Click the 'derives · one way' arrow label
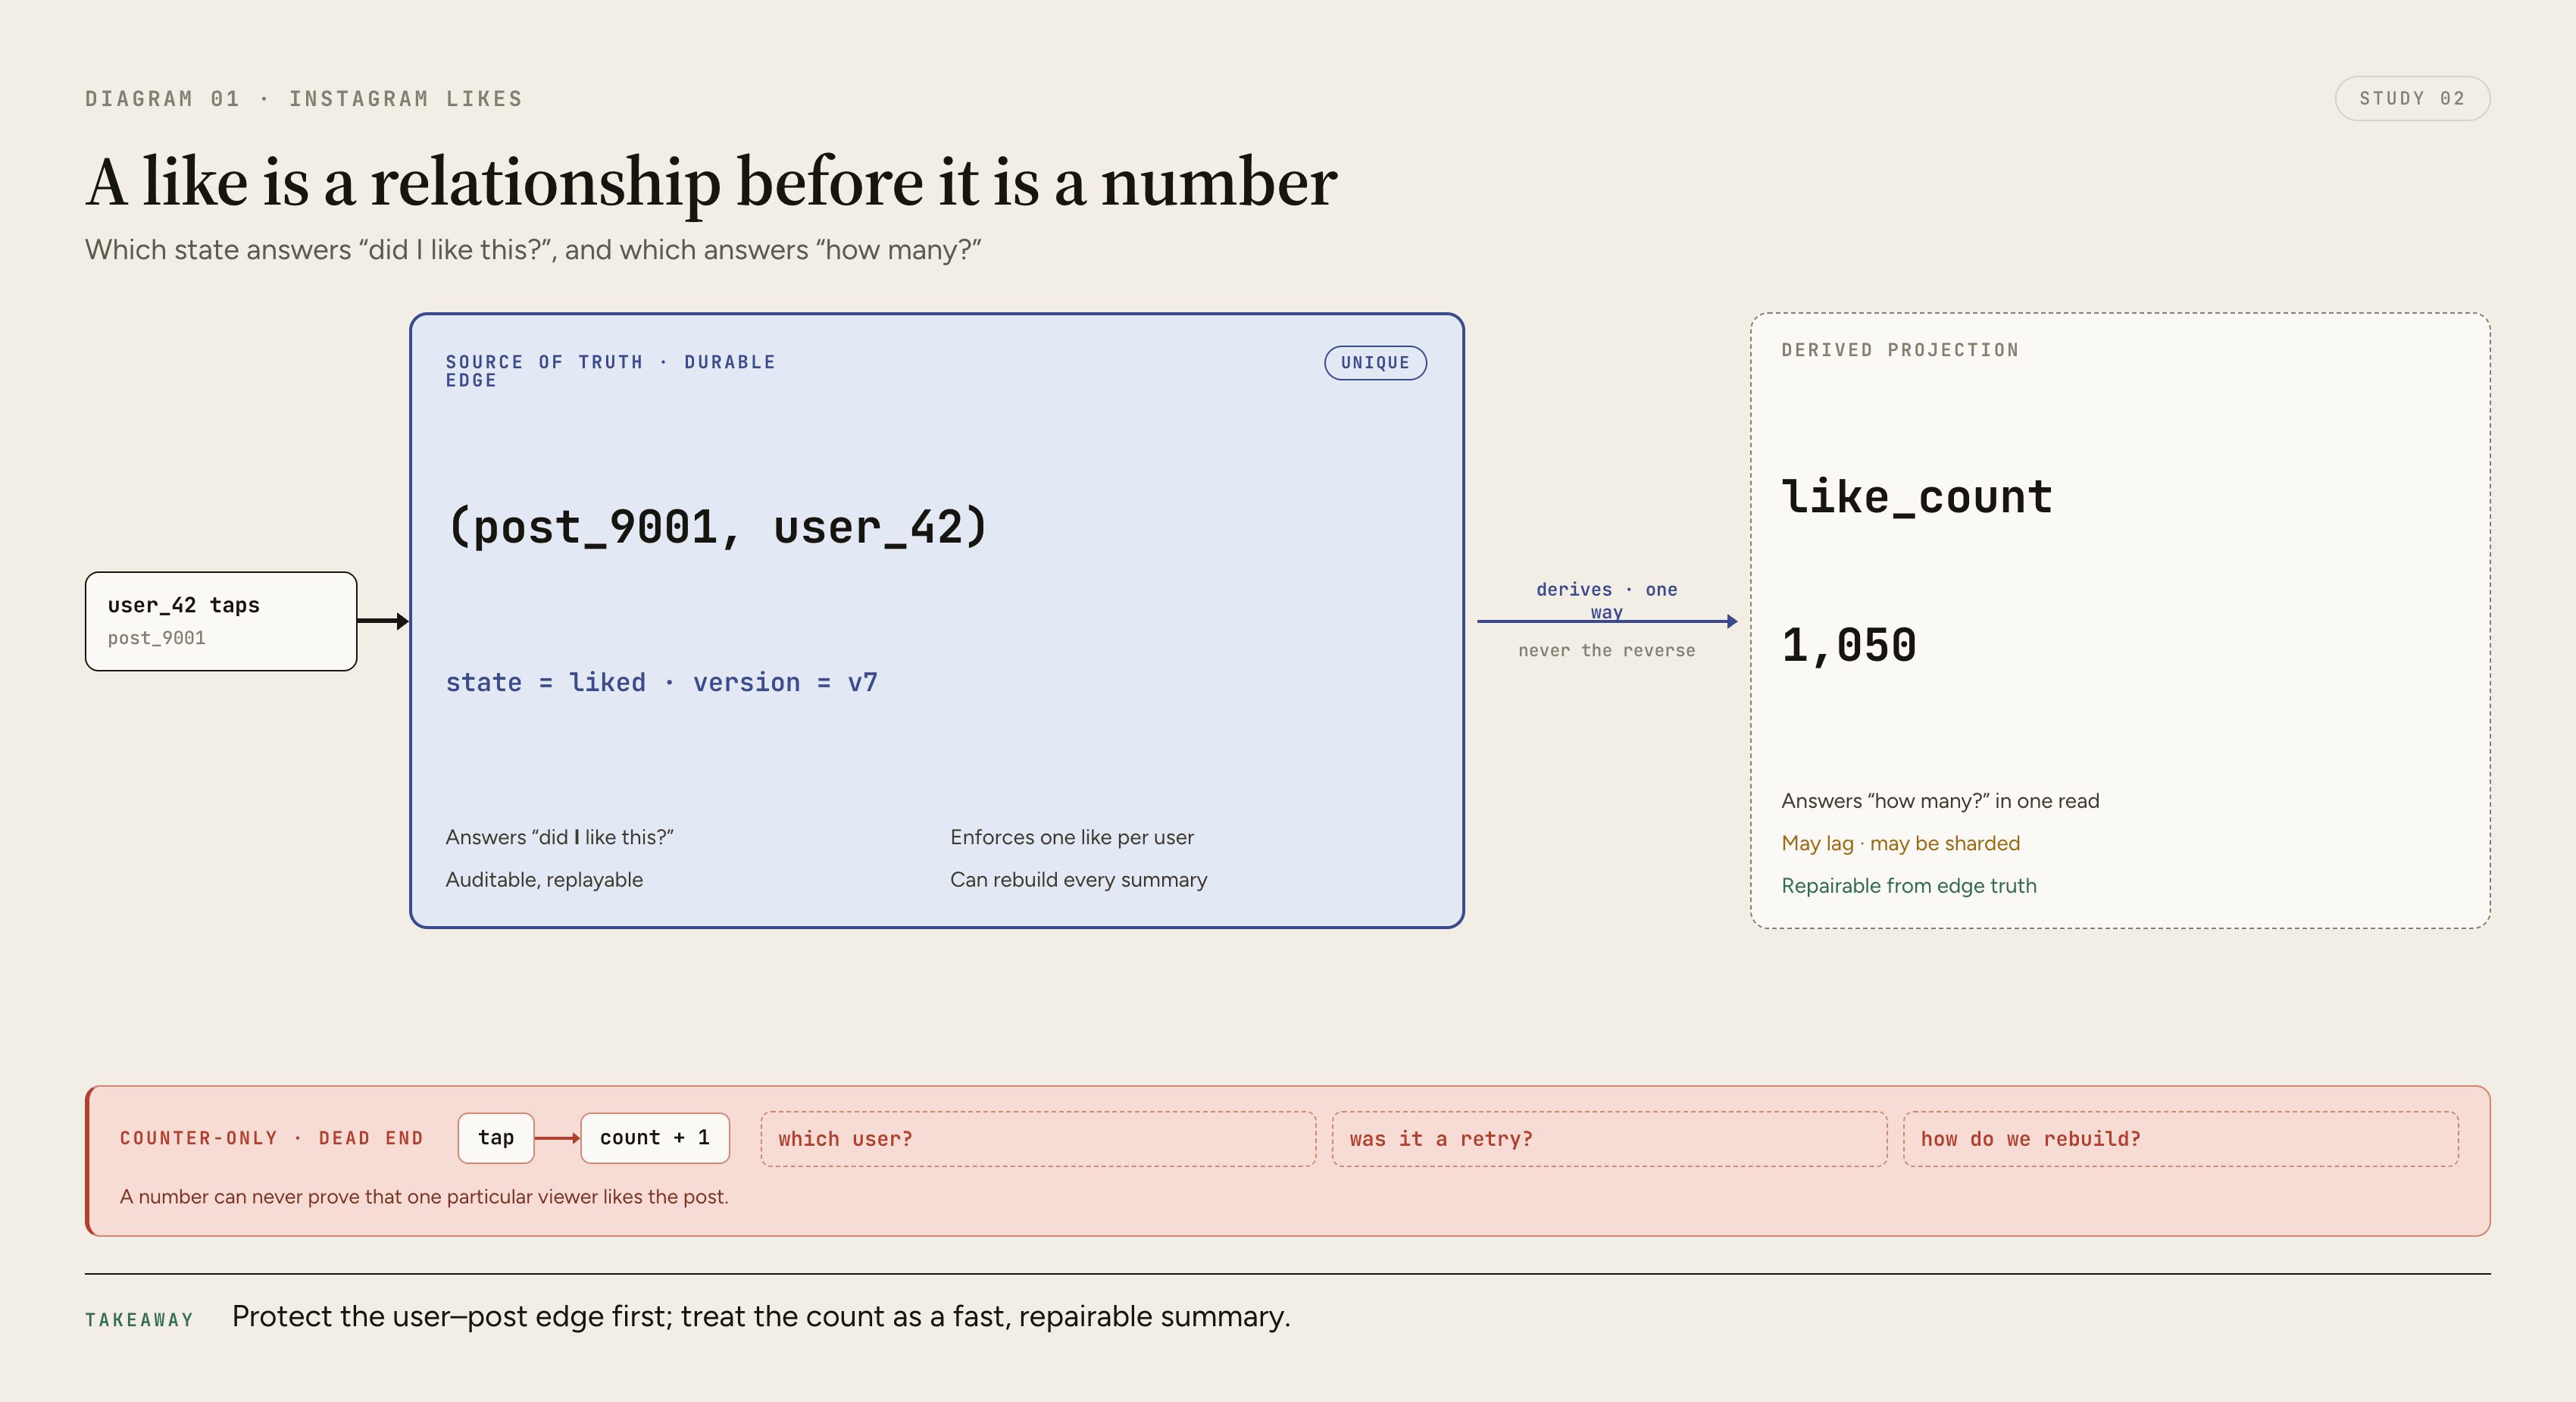The height and width of the screenshot is (1402, 2576). [1606, 600]
